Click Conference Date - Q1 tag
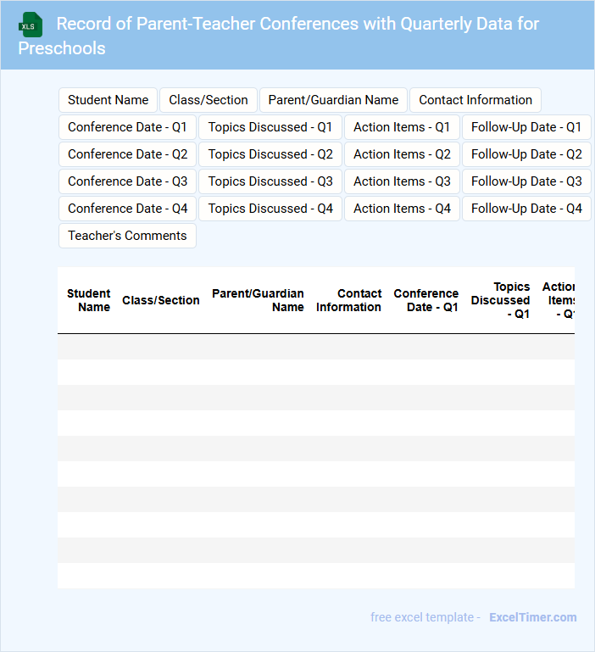Image resolution: width=595 pixels, height=652 pixels. [x=127, y=127]
